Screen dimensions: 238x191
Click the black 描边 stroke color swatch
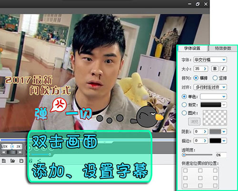click(x=215, y=141)
